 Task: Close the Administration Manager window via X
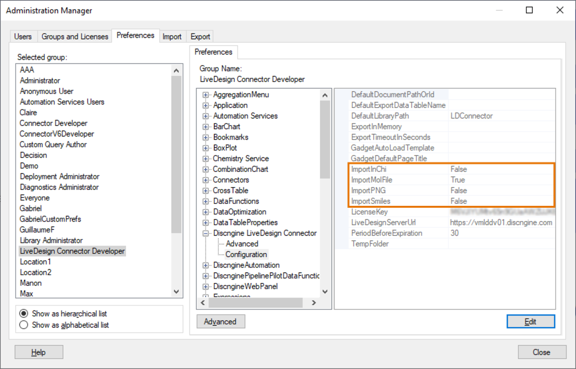pos(560,10)
